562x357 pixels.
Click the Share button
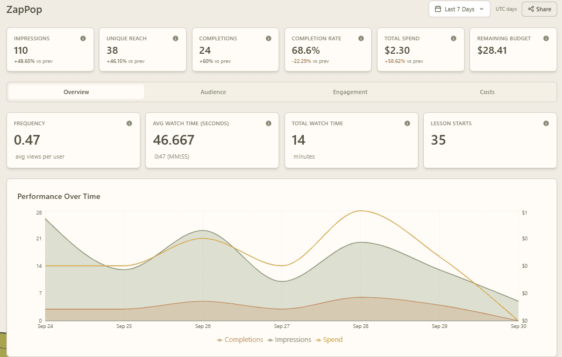click(x=539, y=9)
